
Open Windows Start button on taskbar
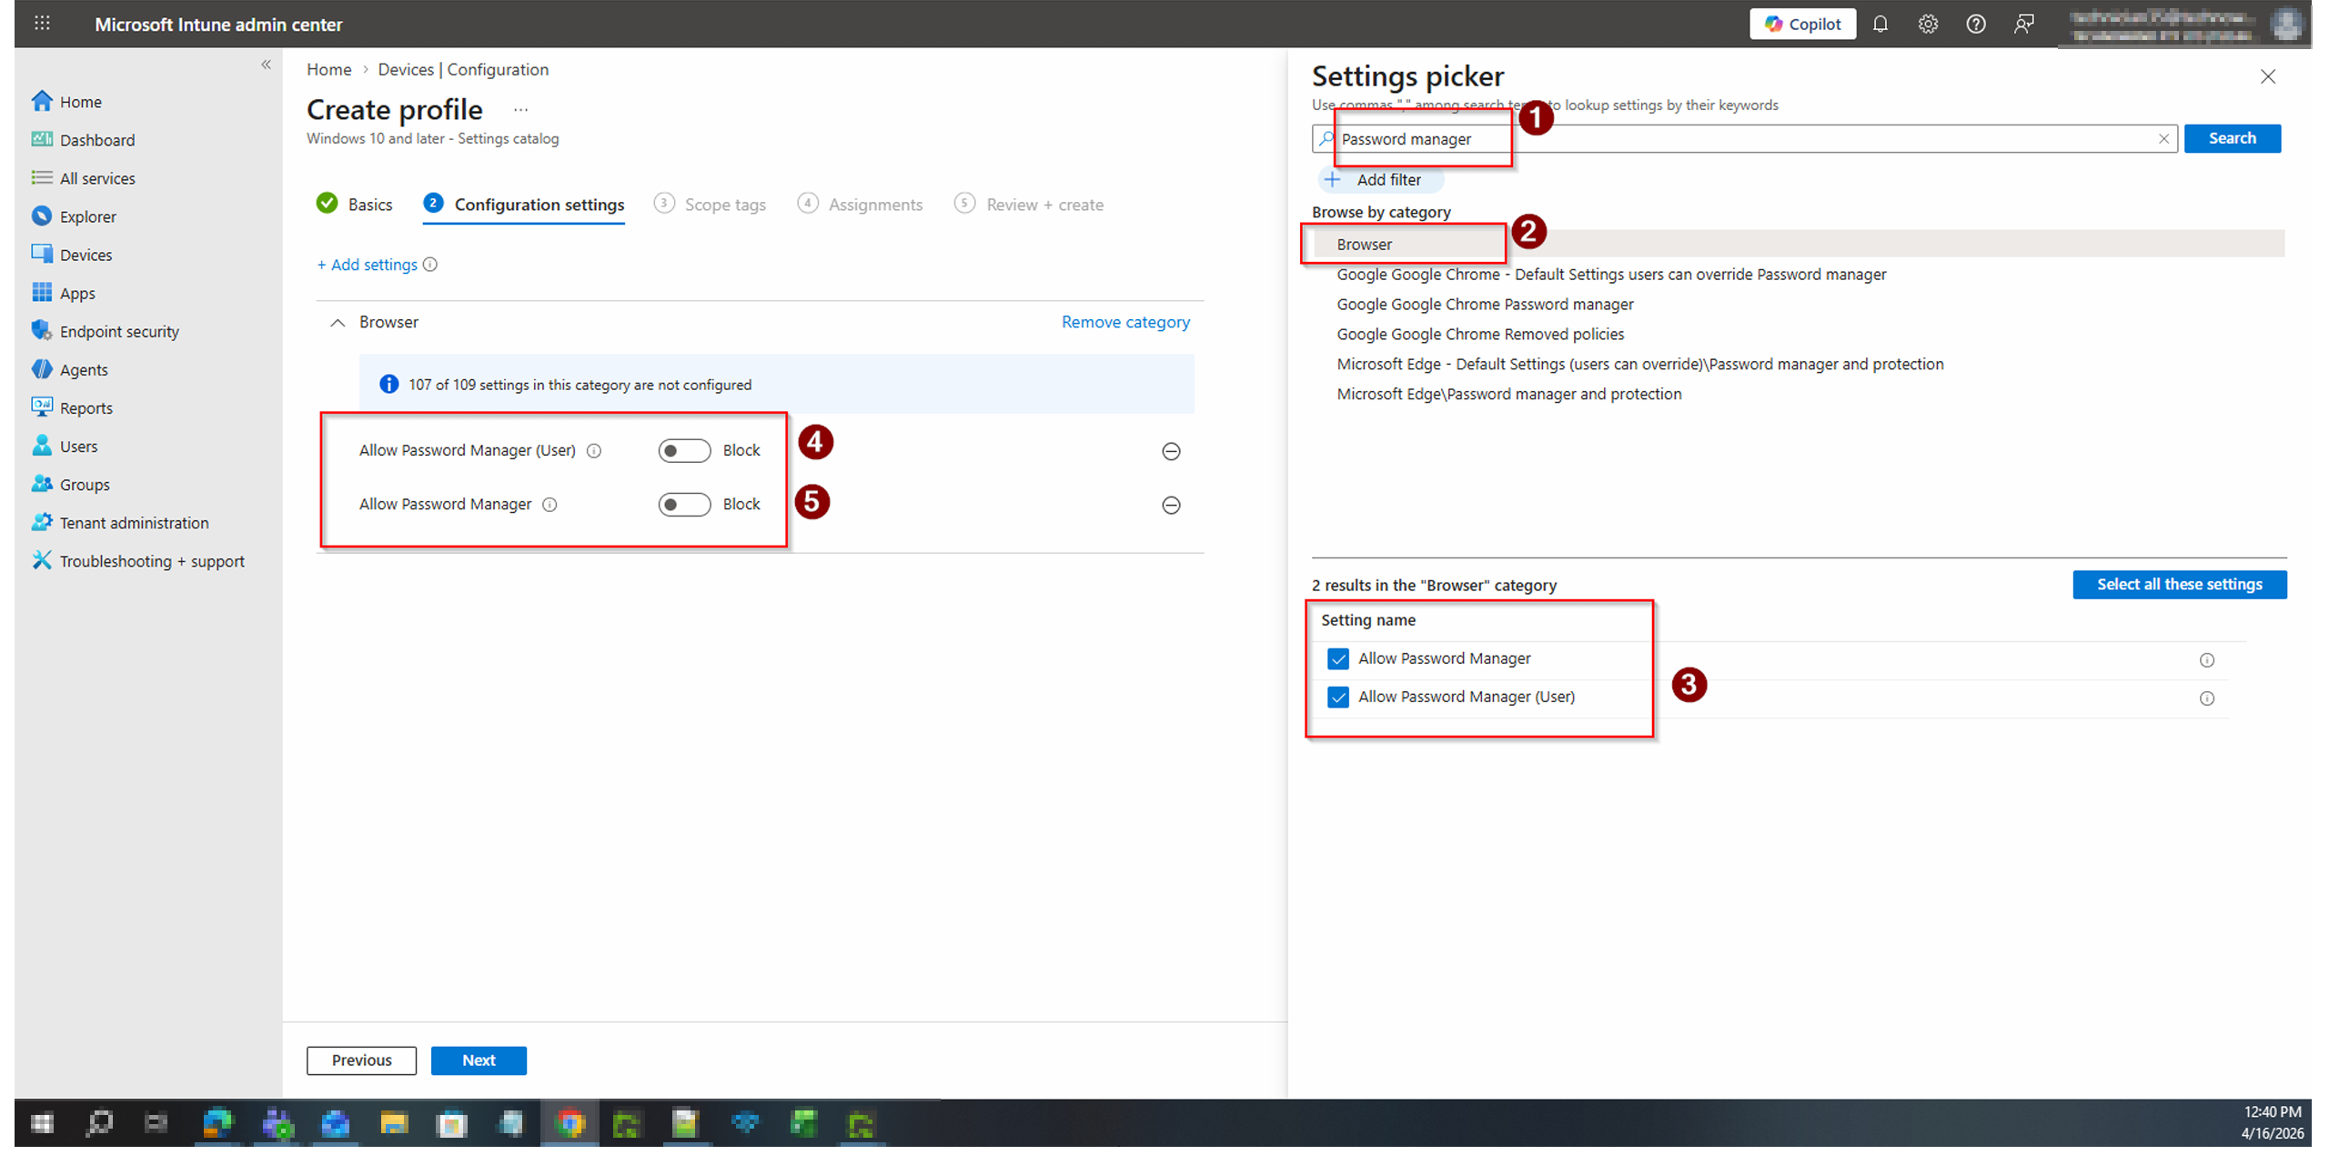tap(42, 1123)
